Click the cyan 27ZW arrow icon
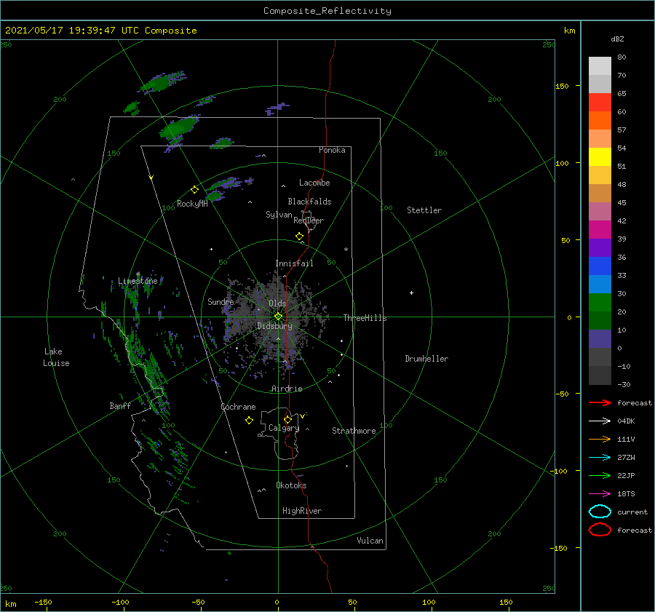This screenshot has height=612, width=655. click(x=600, y=457)
